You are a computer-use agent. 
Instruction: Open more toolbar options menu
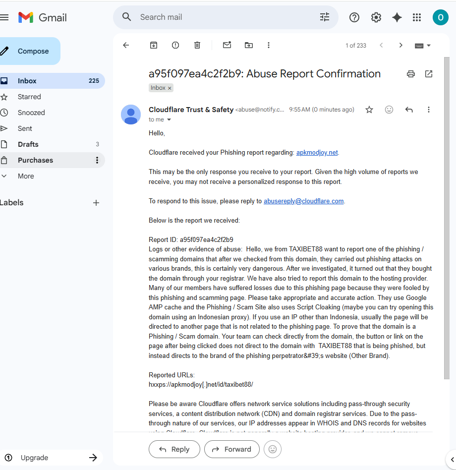(x=269, y=45)
